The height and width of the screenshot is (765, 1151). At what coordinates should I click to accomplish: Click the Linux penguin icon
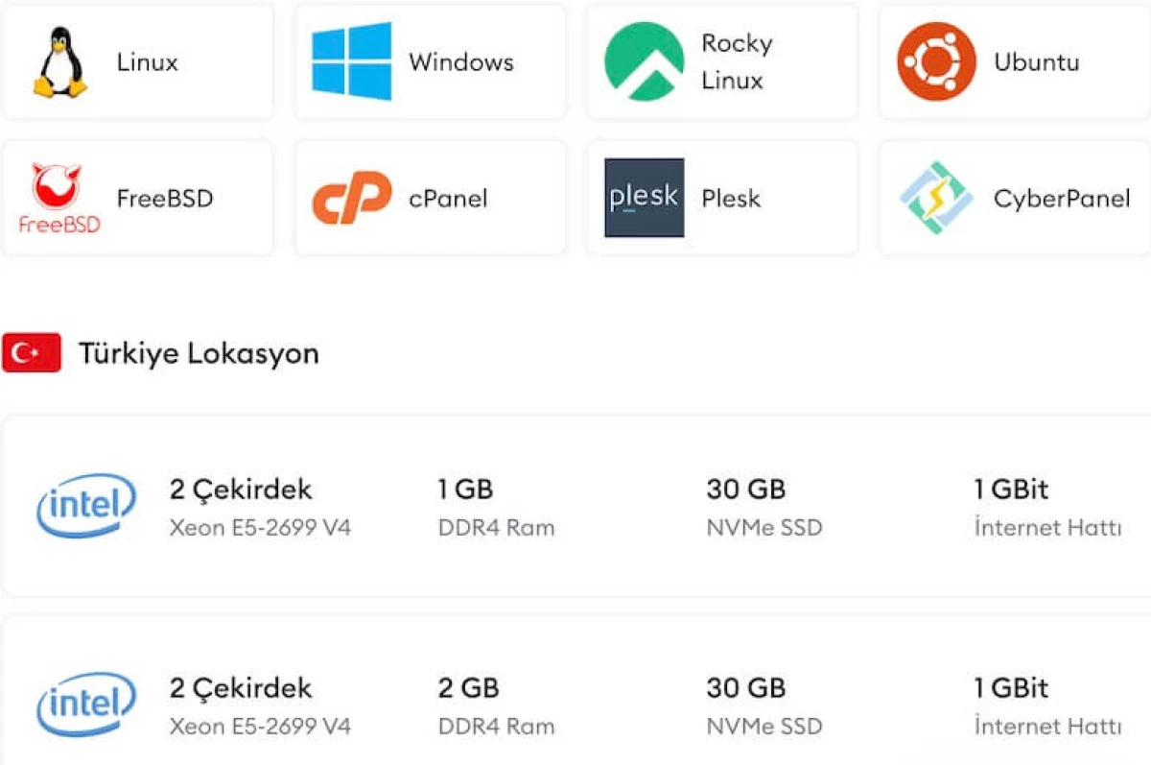pyautogui.click(x=60, y=62)
